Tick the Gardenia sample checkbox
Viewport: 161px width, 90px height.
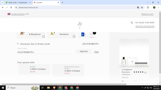pyautogui.click(x=74, y=36)
